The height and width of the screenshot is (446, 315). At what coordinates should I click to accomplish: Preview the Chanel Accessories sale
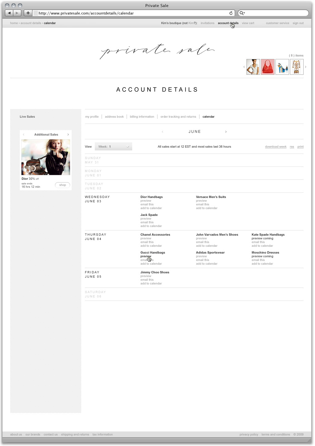point(146,238)
